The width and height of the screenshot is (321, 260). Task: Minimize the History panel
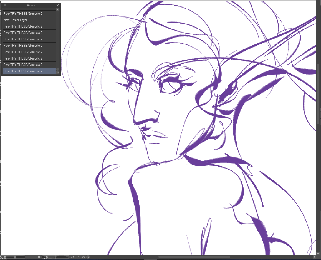53,6
